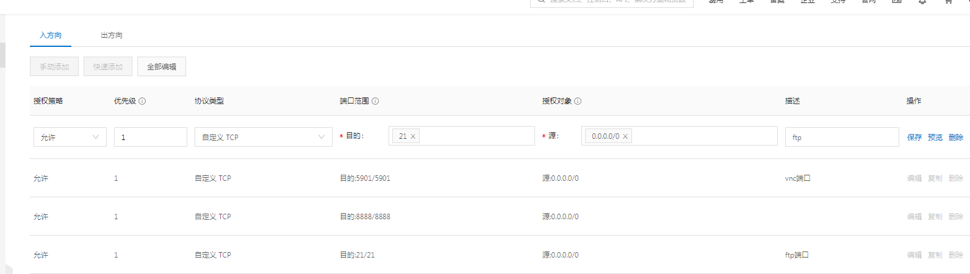
Task: Click the 操作 column header
Action: (x=914, y=101)
